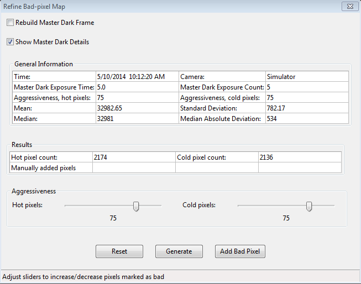Select the Time value 5/10/2014 cell
361x284 pixels.
pos(130,77)
